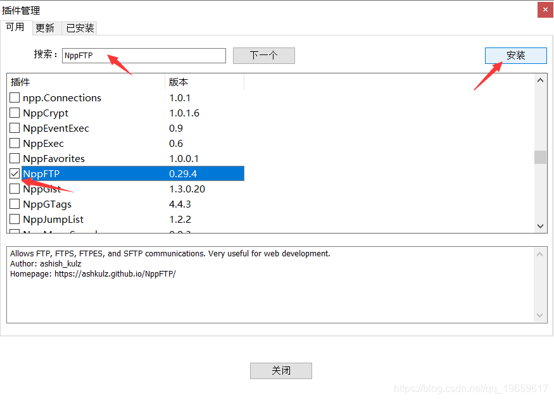Click the 安装 install button
The width and height of the screenshot is (554, 400).
pos(515,56)
